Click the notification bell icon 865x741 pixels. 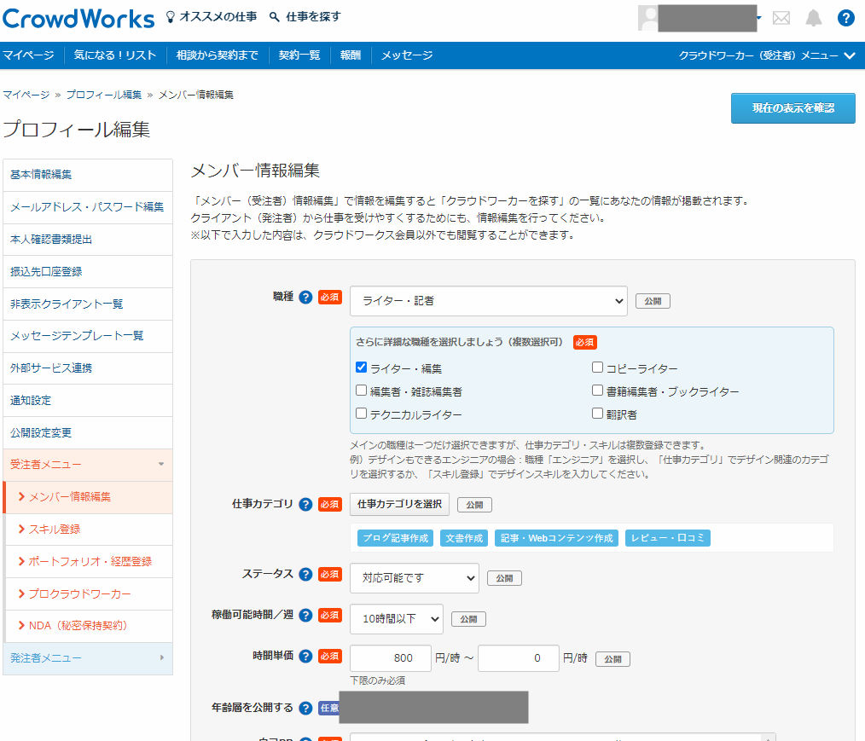tap(812, 16)
